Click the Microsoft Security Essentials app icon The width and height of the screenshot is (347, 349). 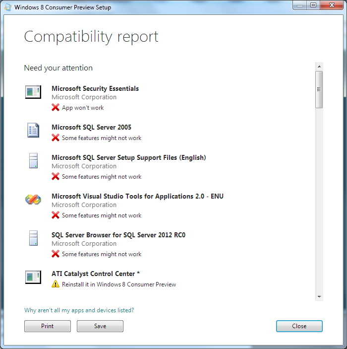[x=33, y=92]
